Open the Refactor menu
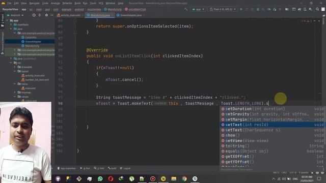This screenshot has width=326, height=183. pyautogui.click(x=67, y=3)
